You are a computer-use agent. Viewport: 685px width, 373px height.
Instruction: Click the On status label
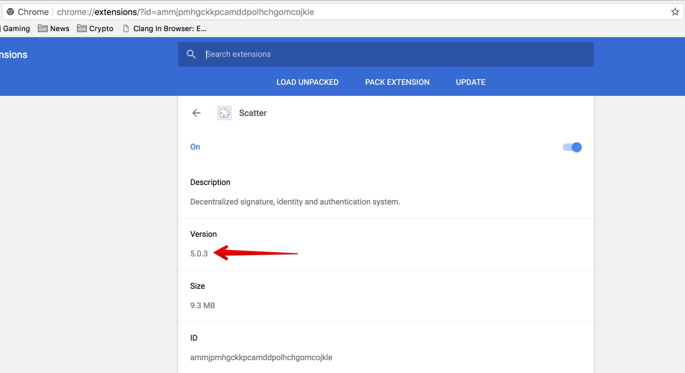click(195, 147)
